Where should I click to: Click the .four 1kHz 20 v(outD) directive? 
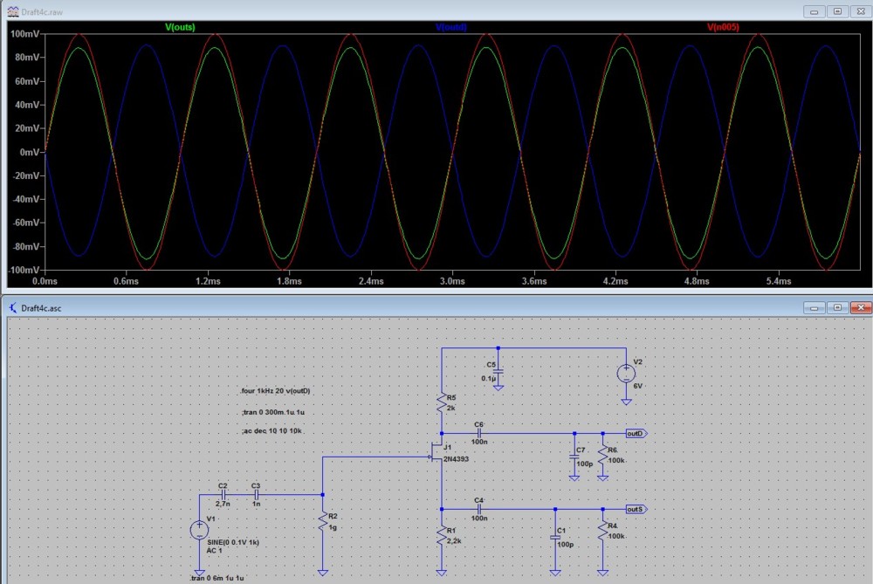(x=275, y=391)
